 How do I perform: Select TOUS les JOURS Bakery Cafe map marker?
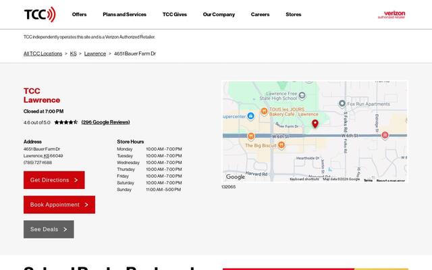pos(264,111)
